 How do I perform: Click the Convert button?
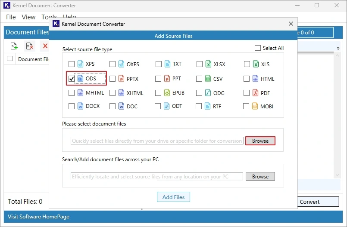pyautogui.click(x=318, y=202)
